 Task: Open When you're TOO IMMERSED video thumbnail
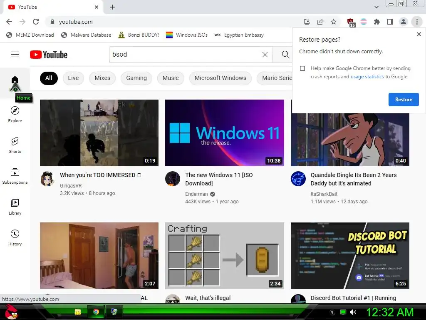99,133
